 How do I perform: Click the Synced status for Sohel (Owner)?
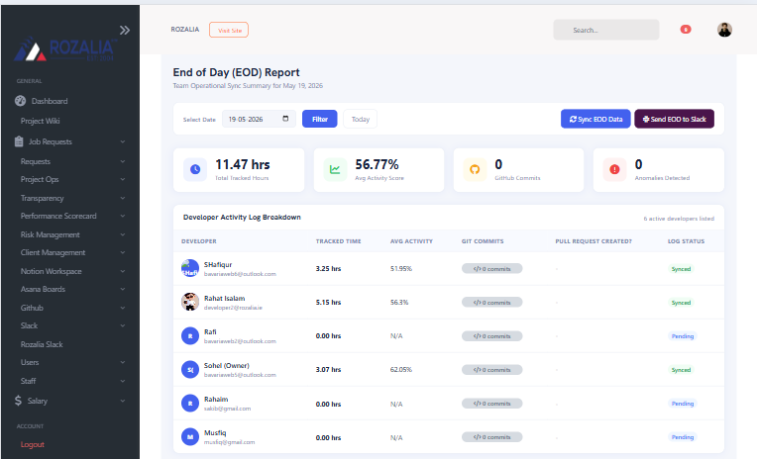point(682,370)
